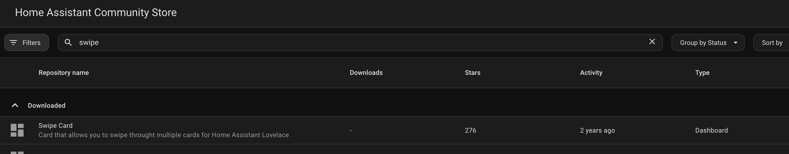Click the filter lines icon in Filters button

point(13,43)
